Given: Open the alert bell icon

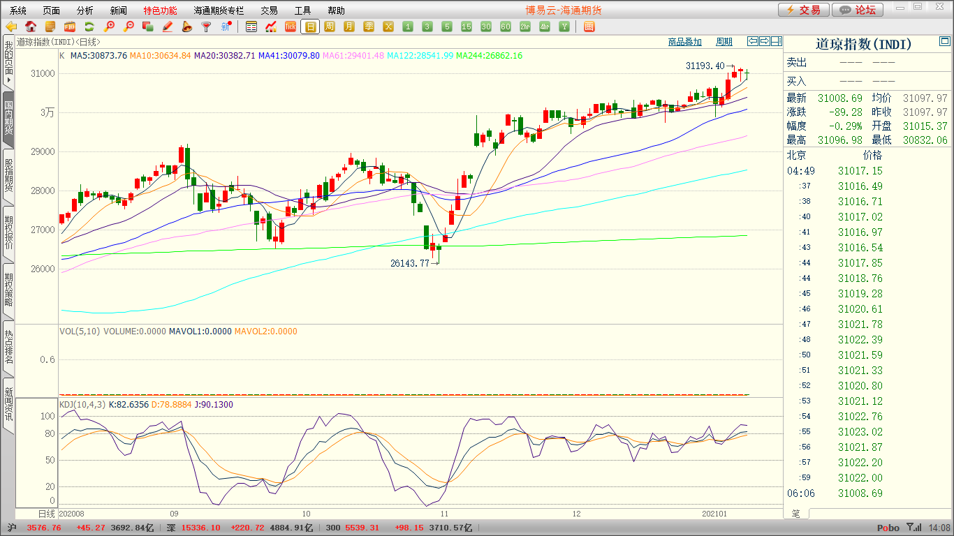Looking at the screenshot, I should (x=186, y=27).
